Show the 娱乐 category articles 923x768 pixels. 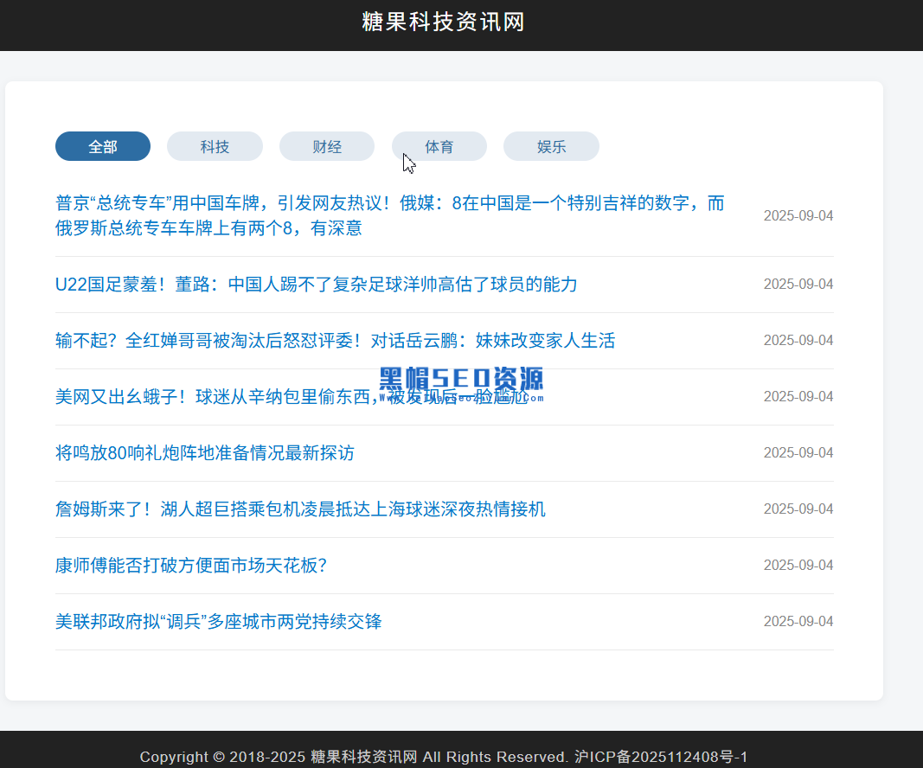pos(551,146)
